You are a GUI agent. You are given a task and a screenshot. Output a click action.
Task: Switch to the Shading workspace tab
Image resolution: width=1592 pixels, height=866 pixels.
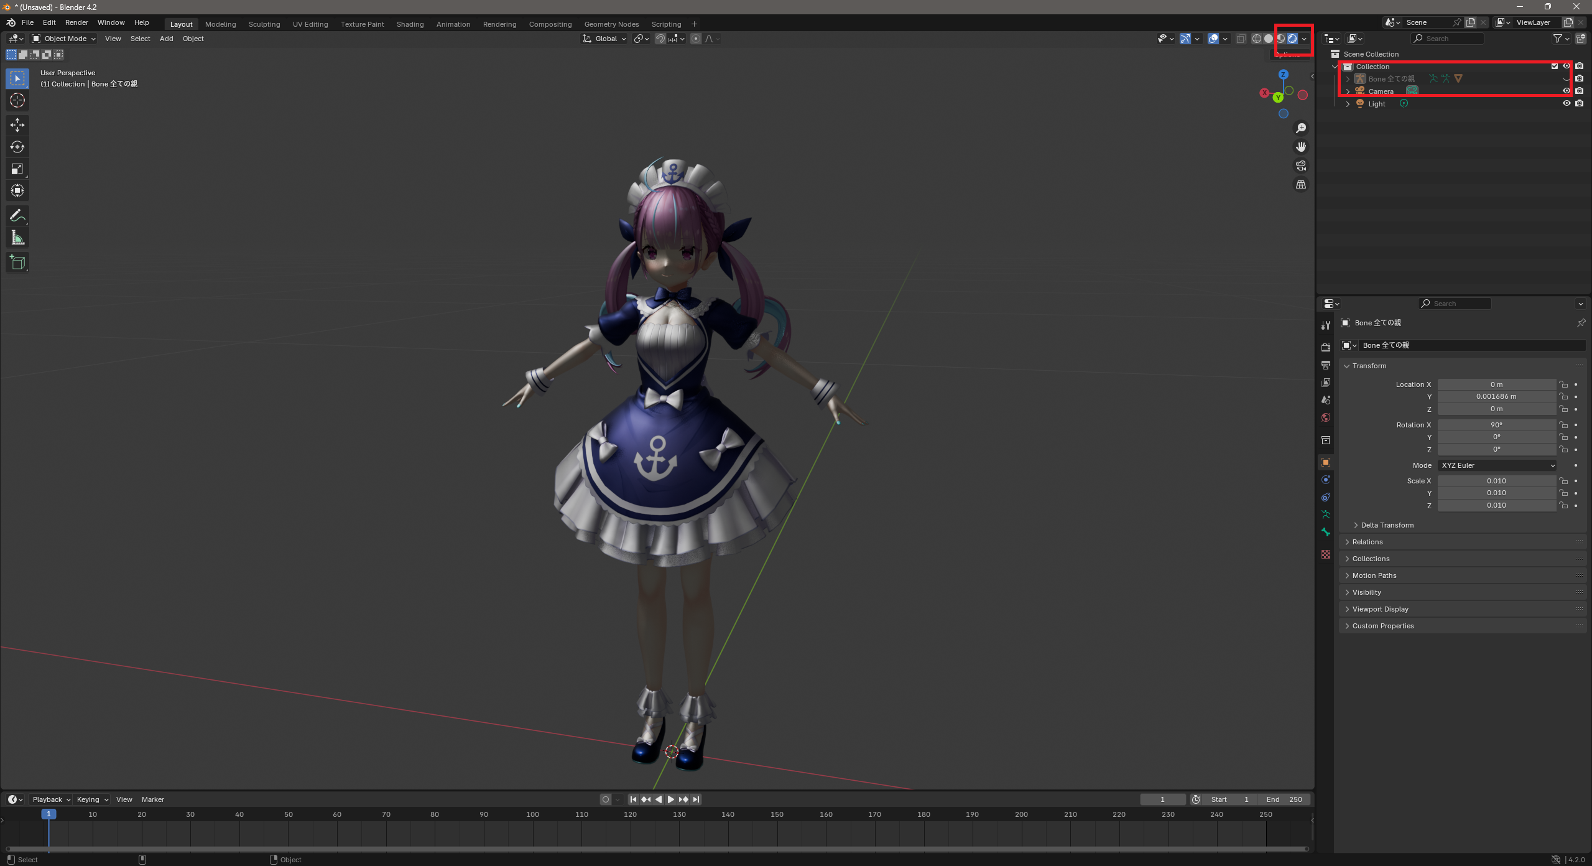pos(410,24)
